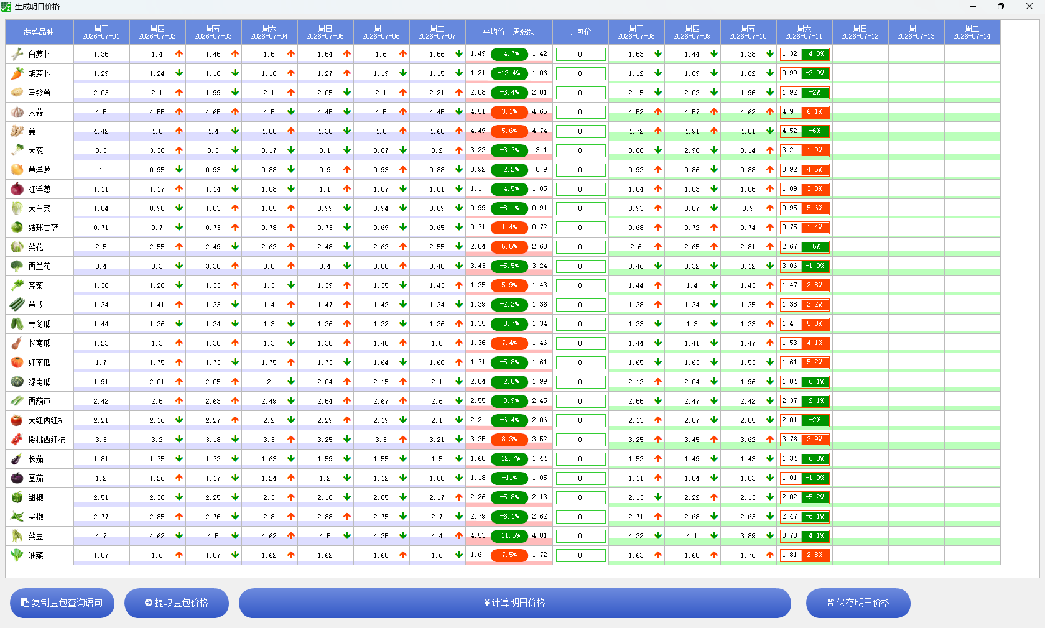This screenshot has height=628, width=1045.
Task: Click the 青冬瓜 wax gourd icon
Action: [x=17, y=324]
